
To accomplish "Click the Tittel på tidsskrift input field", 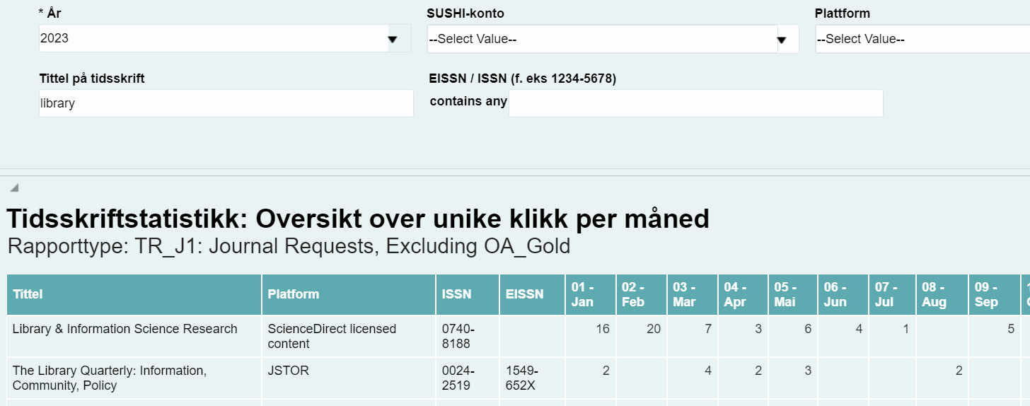I will (226, 103).
